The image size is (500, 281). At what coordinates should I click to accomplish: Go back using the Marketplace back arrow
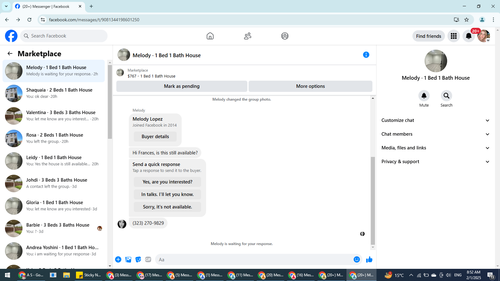[x=10, y=53]
